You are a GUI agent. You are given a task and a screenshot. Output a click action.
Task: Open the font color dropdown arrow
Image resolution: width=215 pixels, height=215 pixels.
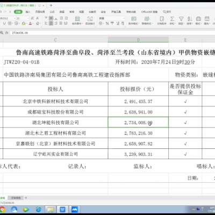(33, 24)
